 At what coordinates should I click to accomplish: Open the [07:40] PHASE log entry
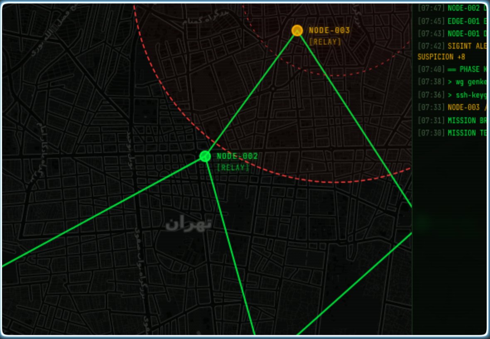tap(452, 69)
